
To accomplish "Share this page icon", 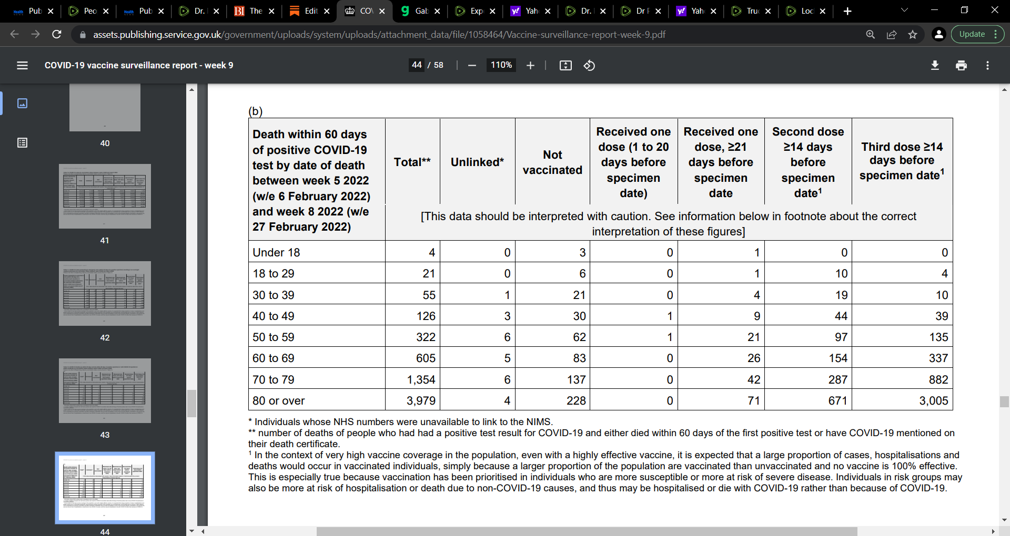I will click(892, 34).
